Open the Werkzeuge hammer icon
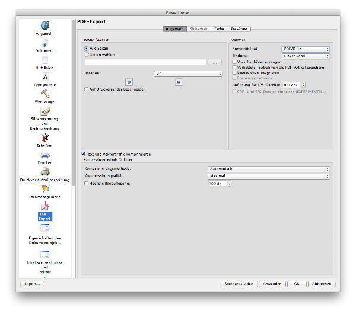 click(x=44, y=94)
